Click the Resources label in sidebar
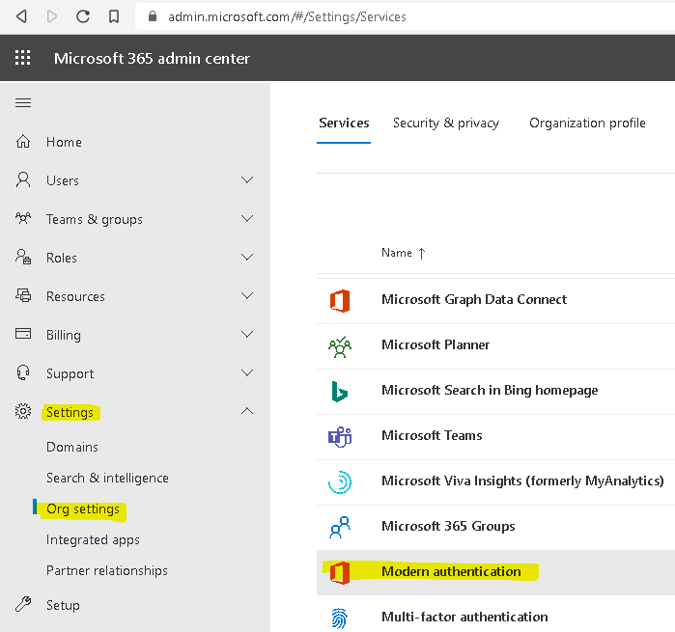This screenshot has height=632, width=675. coord(75,296)
